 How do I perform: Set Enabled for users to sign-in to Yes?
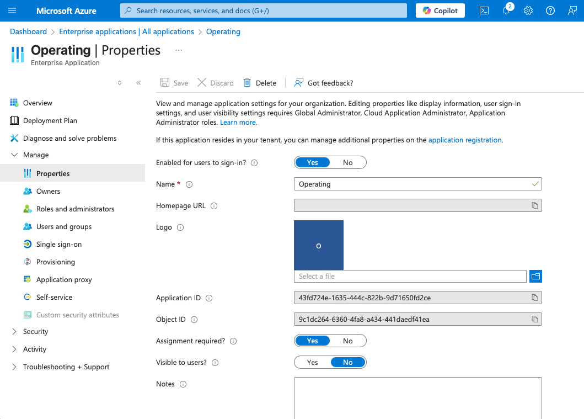[312, 162]
